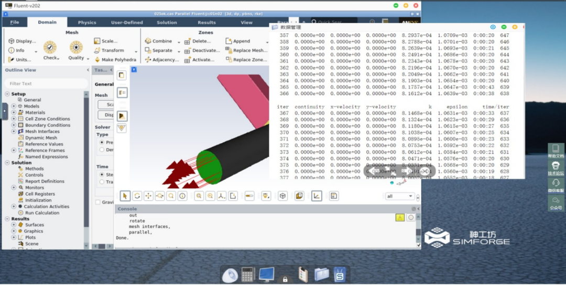Switch to the Solution ribbon tab
The width and height of the screenshot is (566, 285).
point(167,22)
